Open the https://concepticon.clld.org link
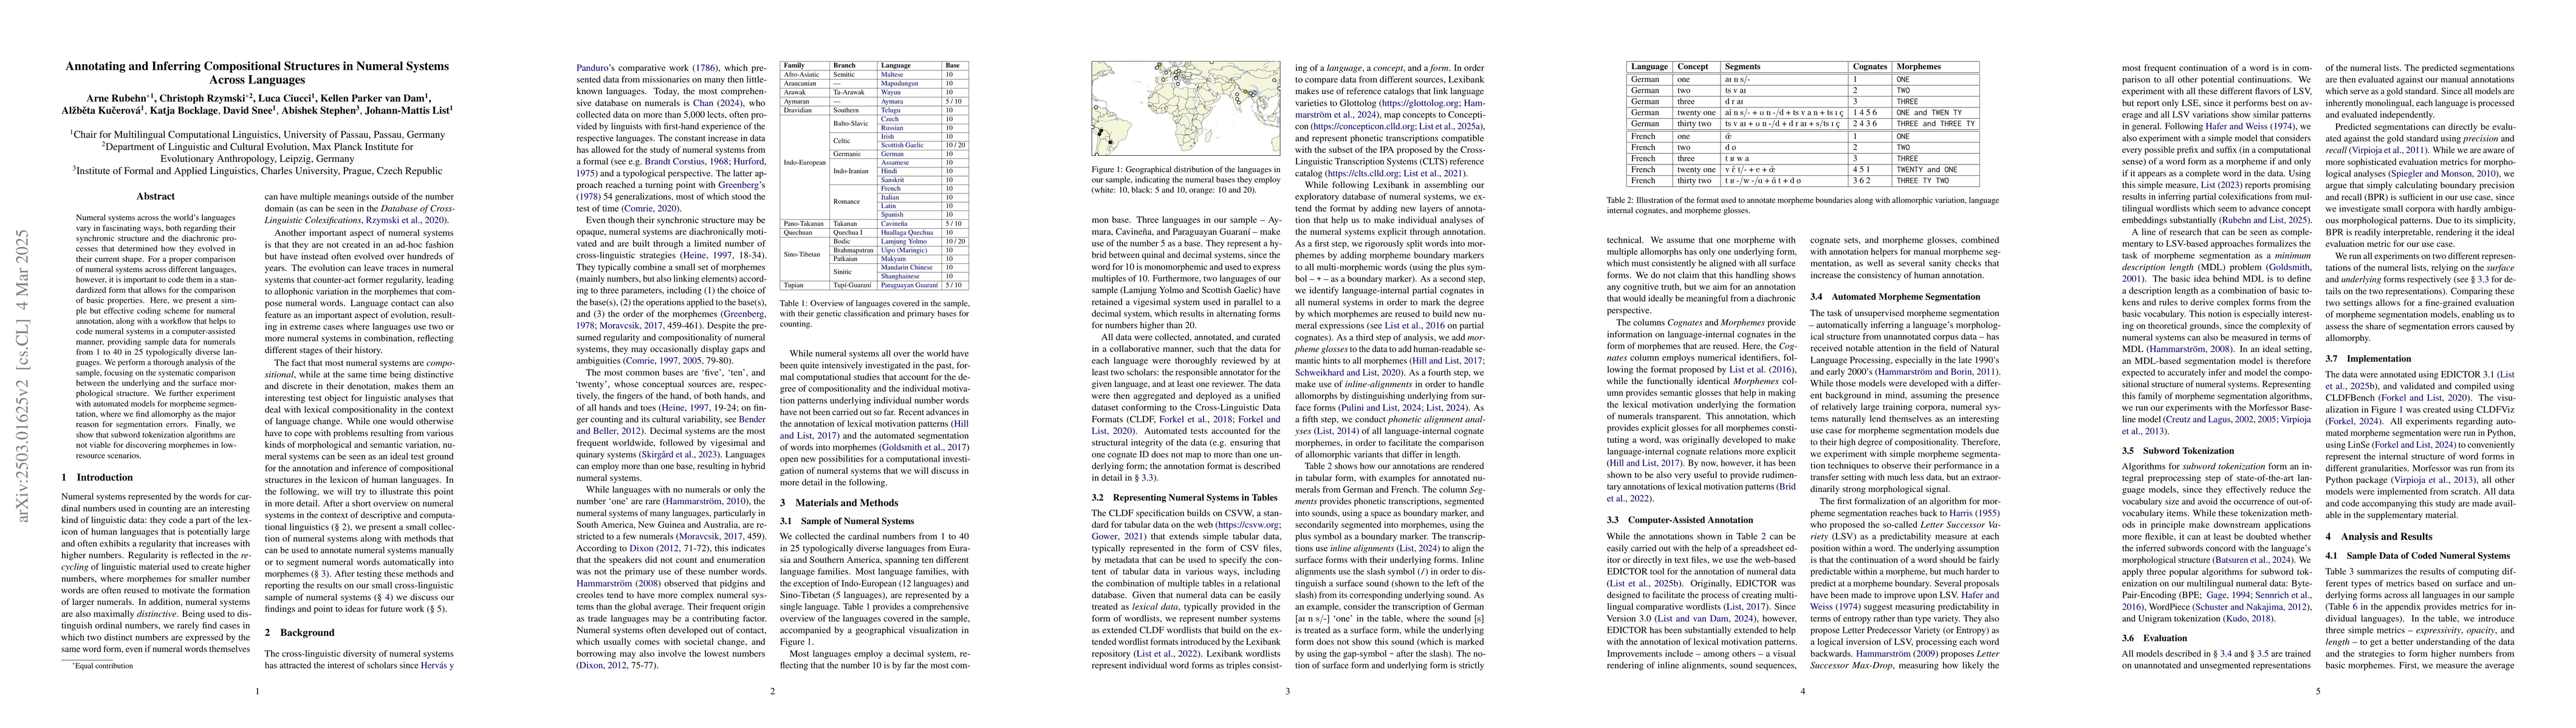 [x=1365, y=127]
